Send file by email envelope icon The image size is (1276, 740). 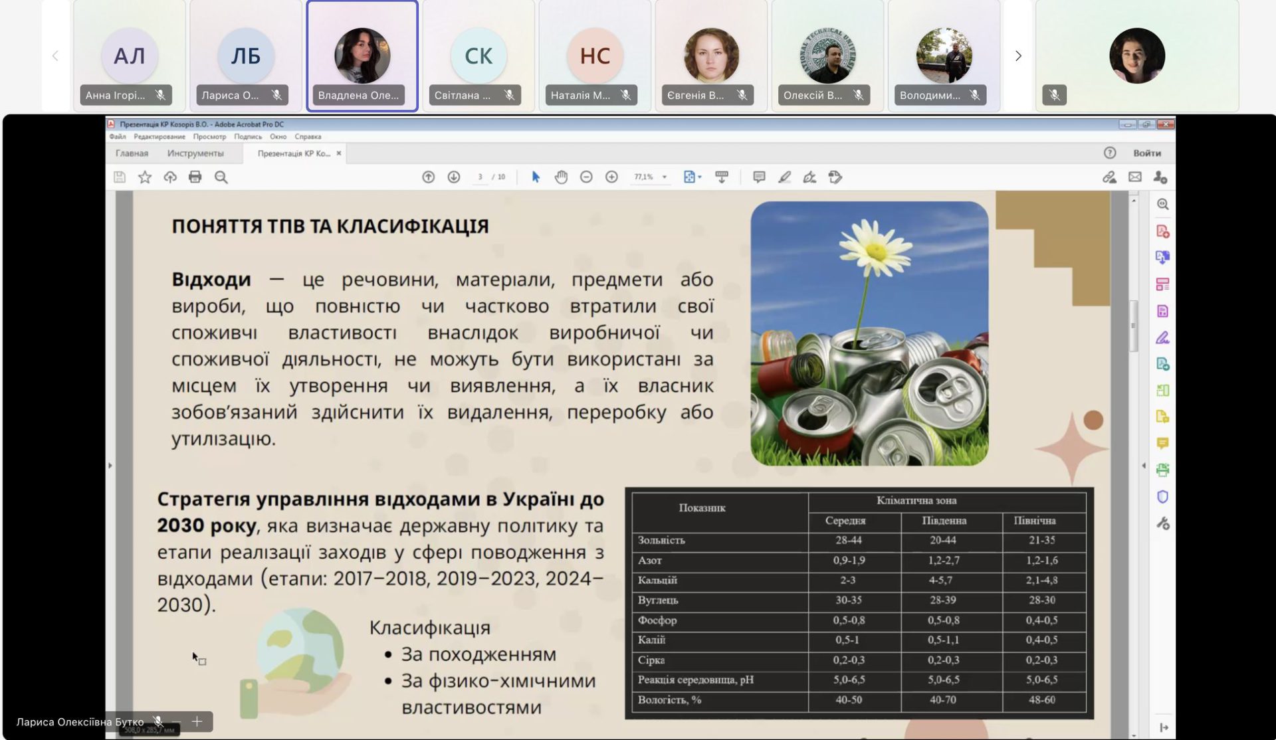coord(1134,177)
